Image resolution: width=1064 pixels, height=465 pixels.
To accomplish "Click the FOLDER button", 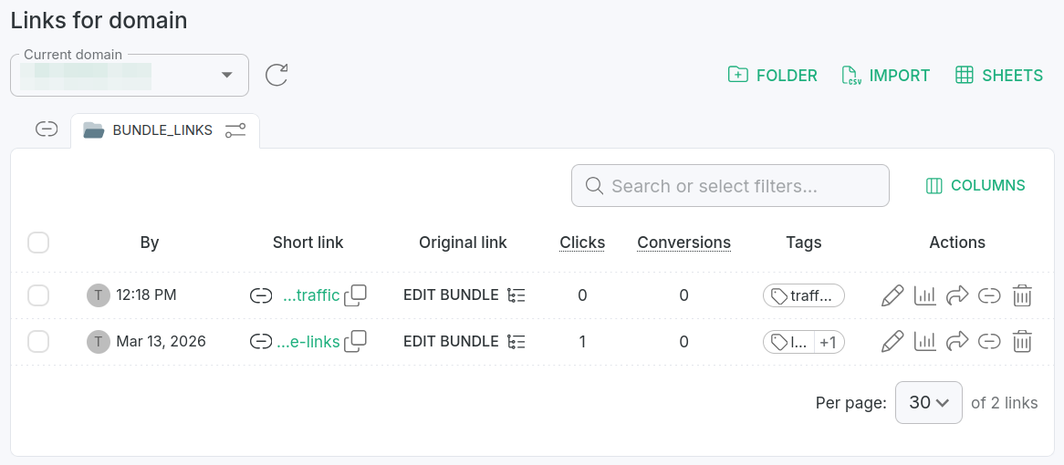I will tap(772, 76).
